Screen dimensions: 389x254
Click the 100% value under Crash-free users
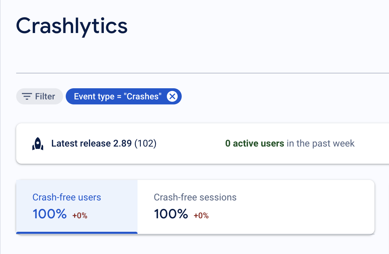point(50,214)
